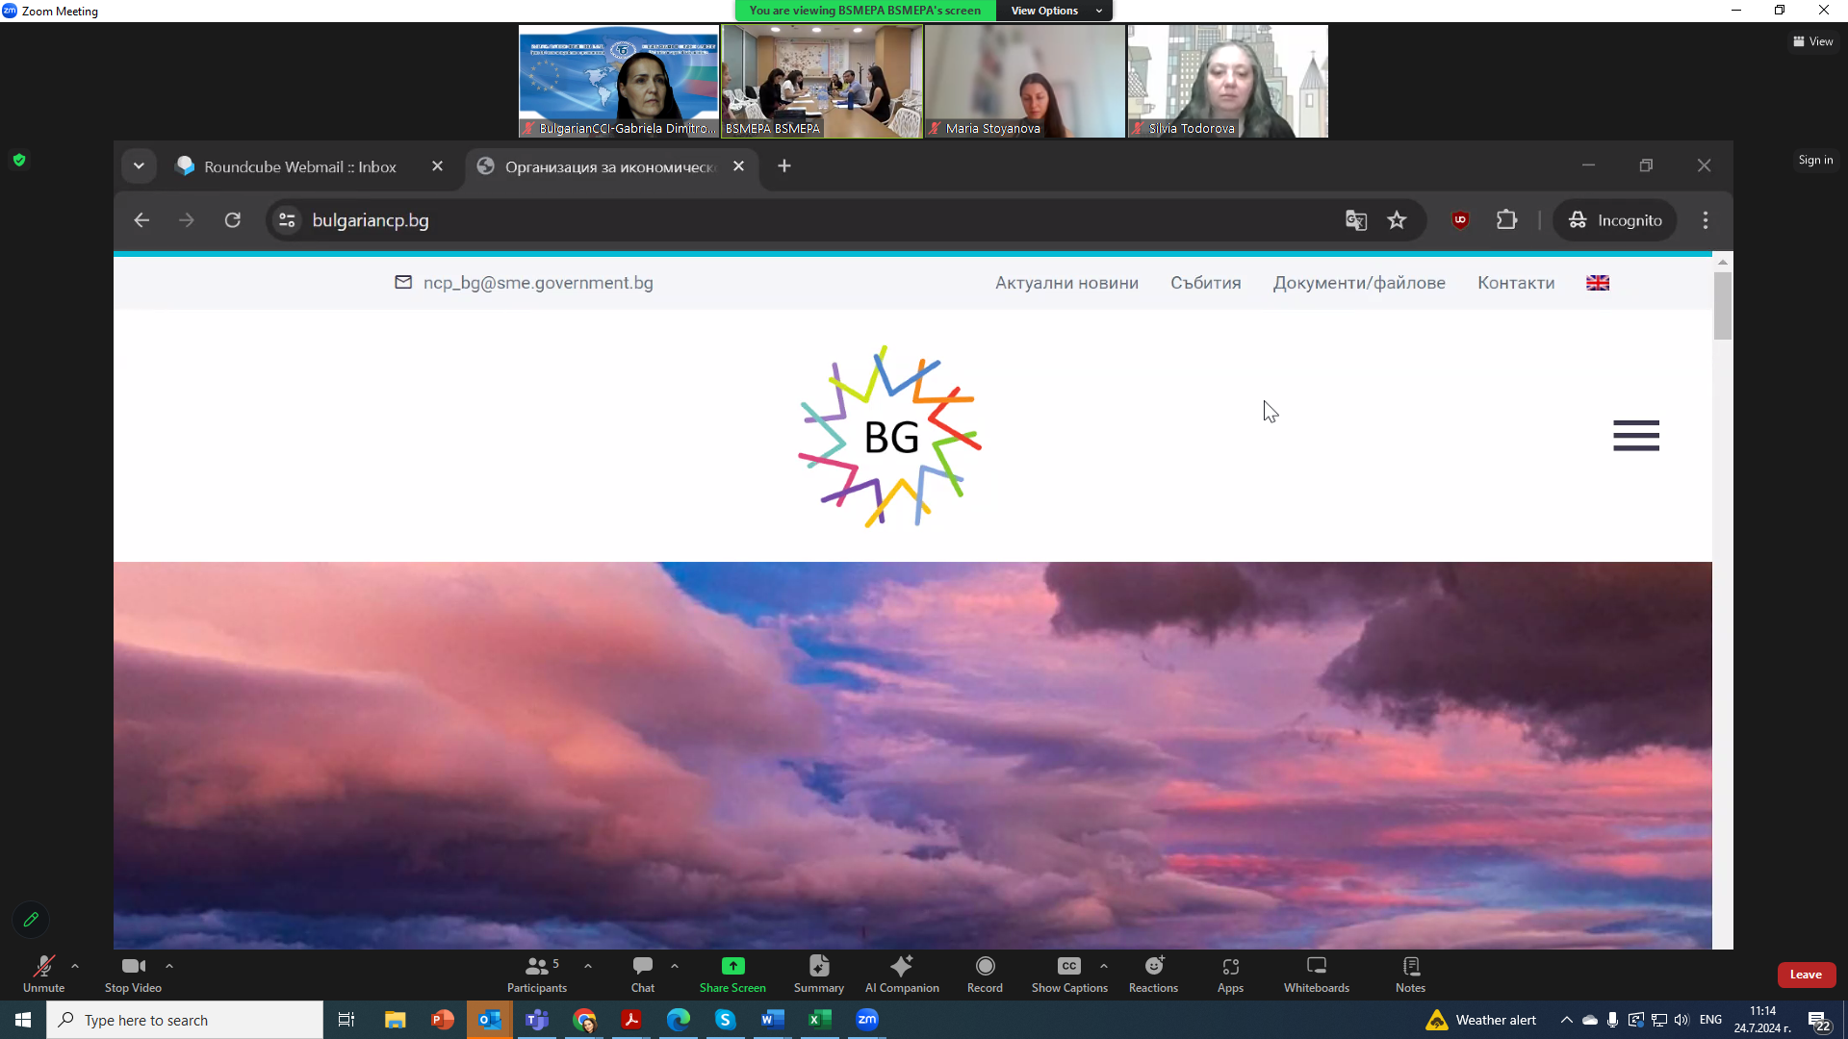
Task: Open the Chat panel
Action: point(643,974)
